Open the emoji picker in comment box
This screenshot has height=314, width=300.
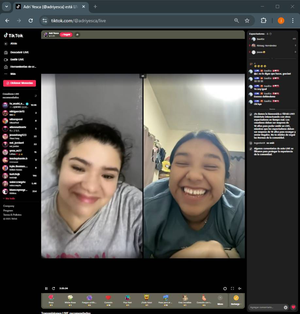coord(286,307)
